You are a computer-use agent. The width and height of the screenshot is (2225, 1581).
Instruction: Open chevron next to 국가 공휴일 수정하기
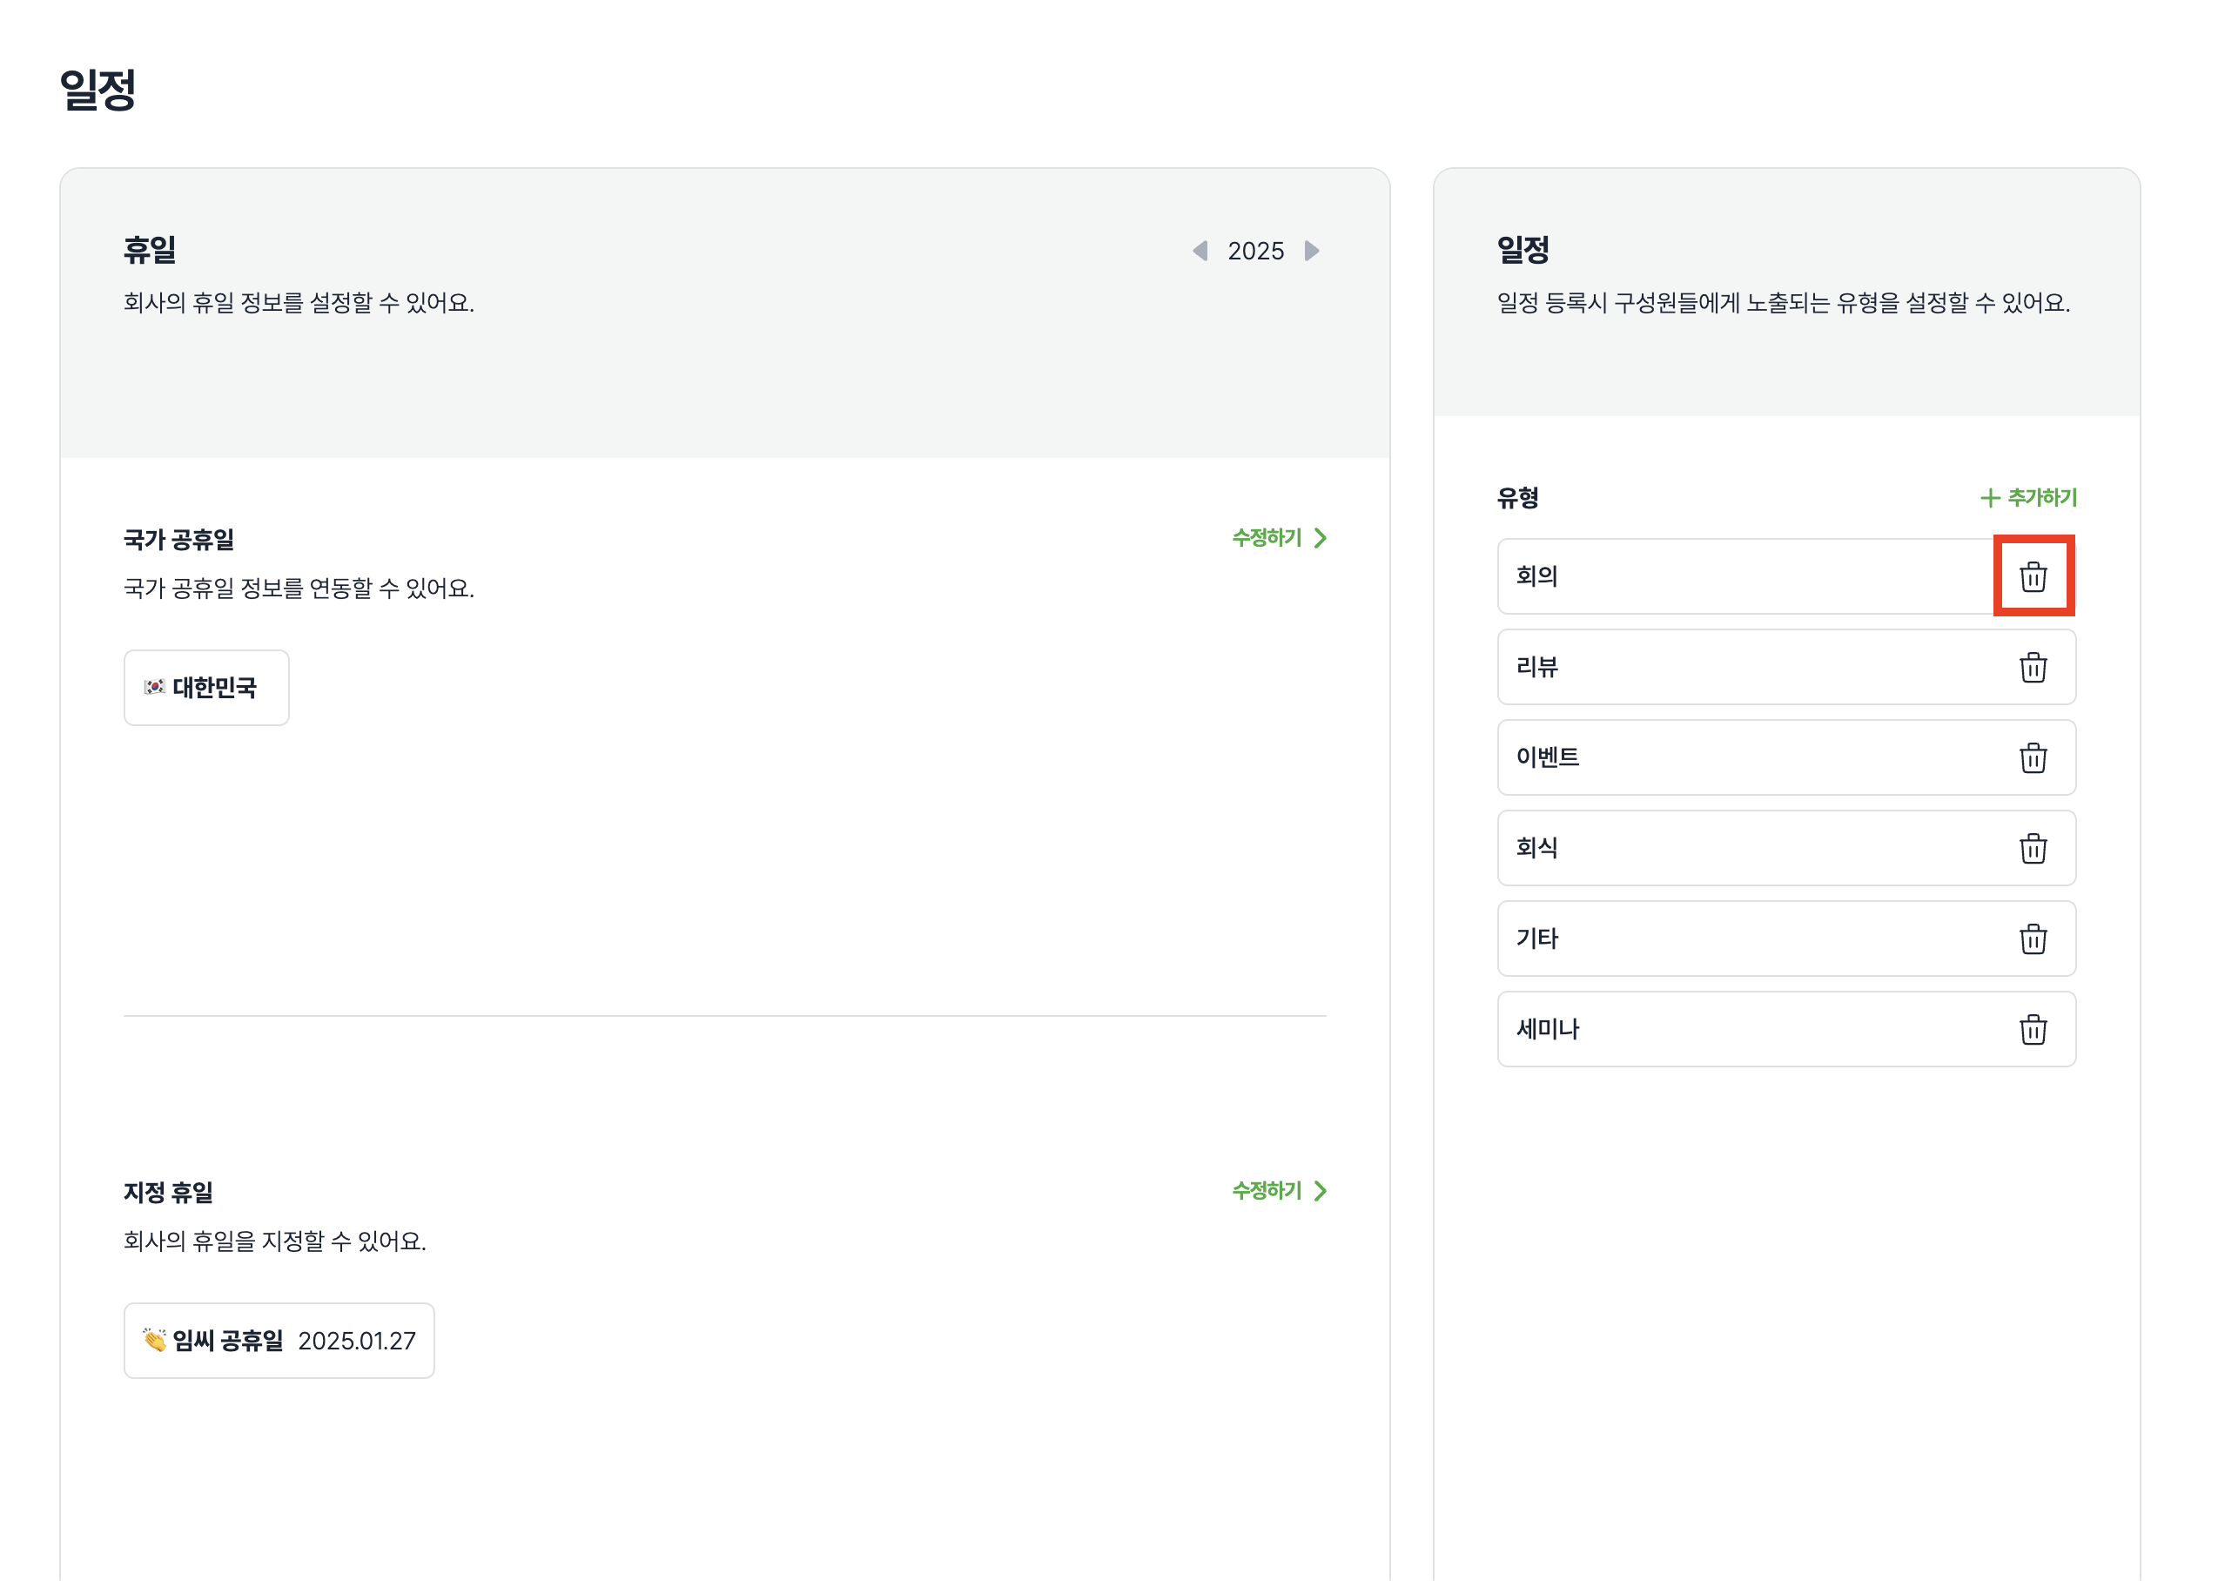(1321, 538)
